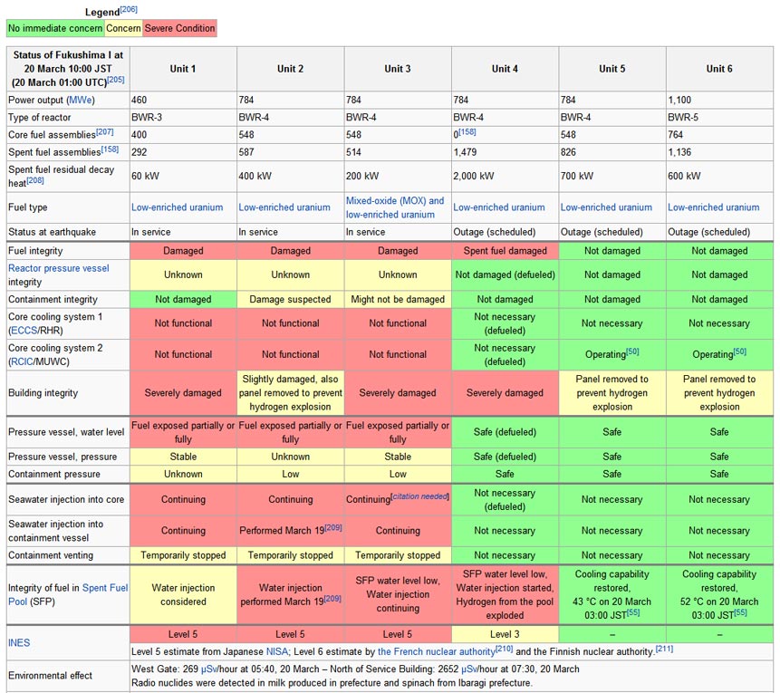This screenshot has width=780, height=693.
Task: Open Unit 4's Low-enriched uranium link
Action: (x=499, y=207)
